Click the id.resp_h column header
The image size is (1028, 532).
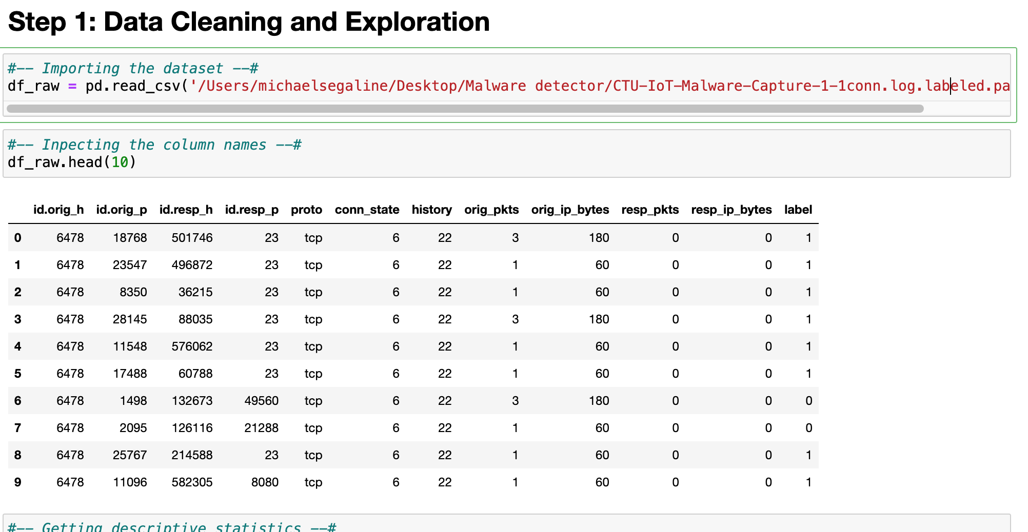(186, 210)
